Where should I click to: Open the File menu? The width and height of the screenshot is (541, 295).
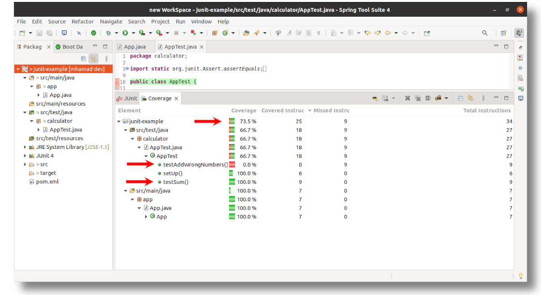click(21, 21)
